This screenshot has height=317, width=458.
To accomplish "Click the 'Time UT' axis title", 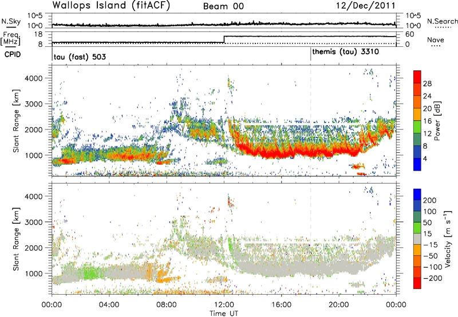I will (224, 314).
